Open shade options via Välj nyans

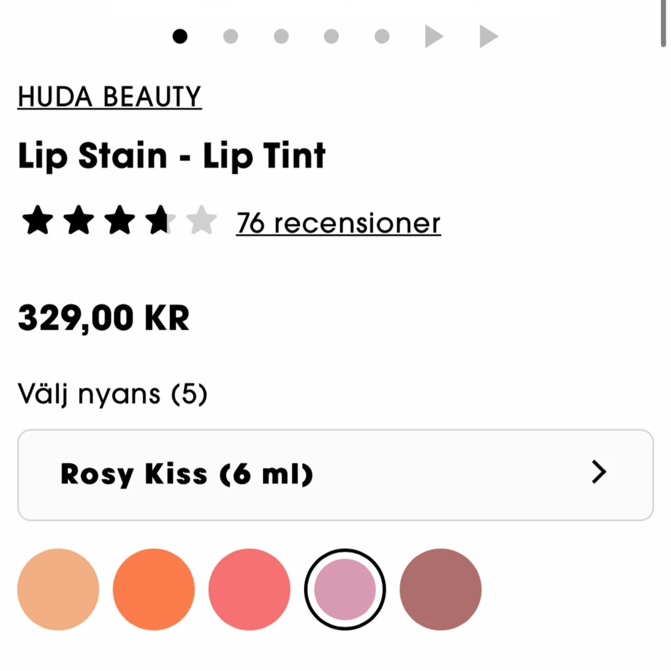point(113,394)
